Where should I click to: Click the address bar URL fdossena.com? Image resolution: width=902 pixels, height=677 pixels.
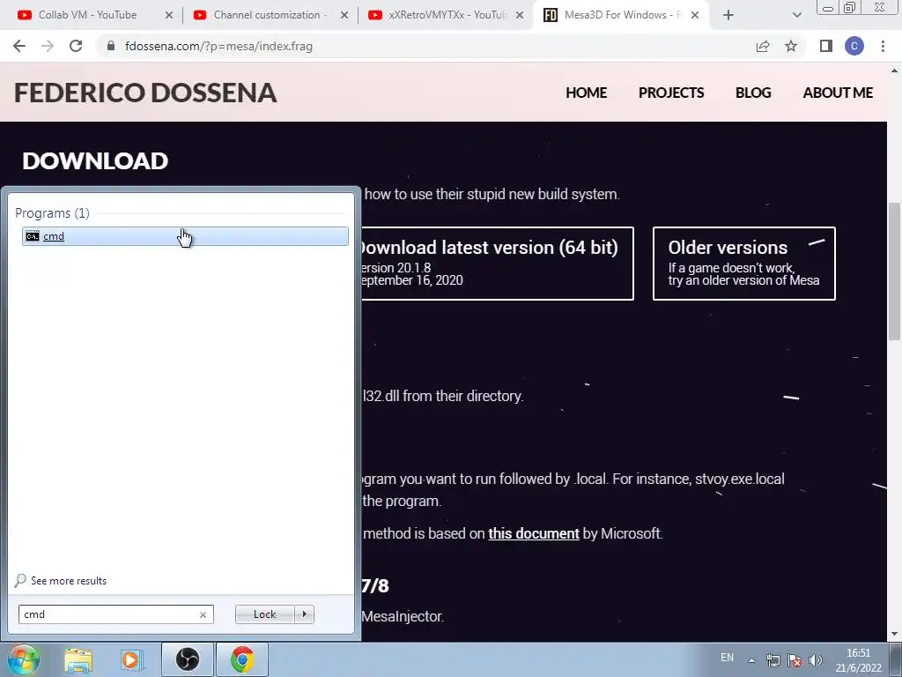[x=218, y=46]
